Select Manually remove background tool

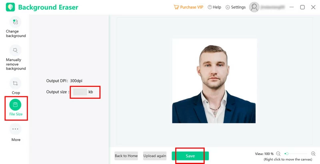tap(15, 50)
